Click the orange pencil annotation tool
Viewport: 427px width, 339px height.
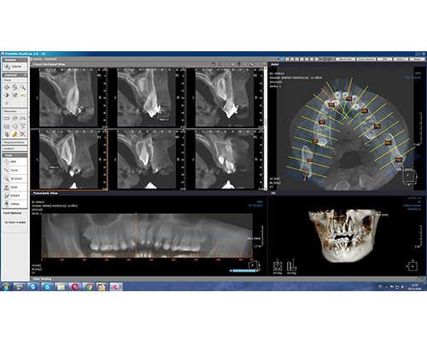click(15, 134)
